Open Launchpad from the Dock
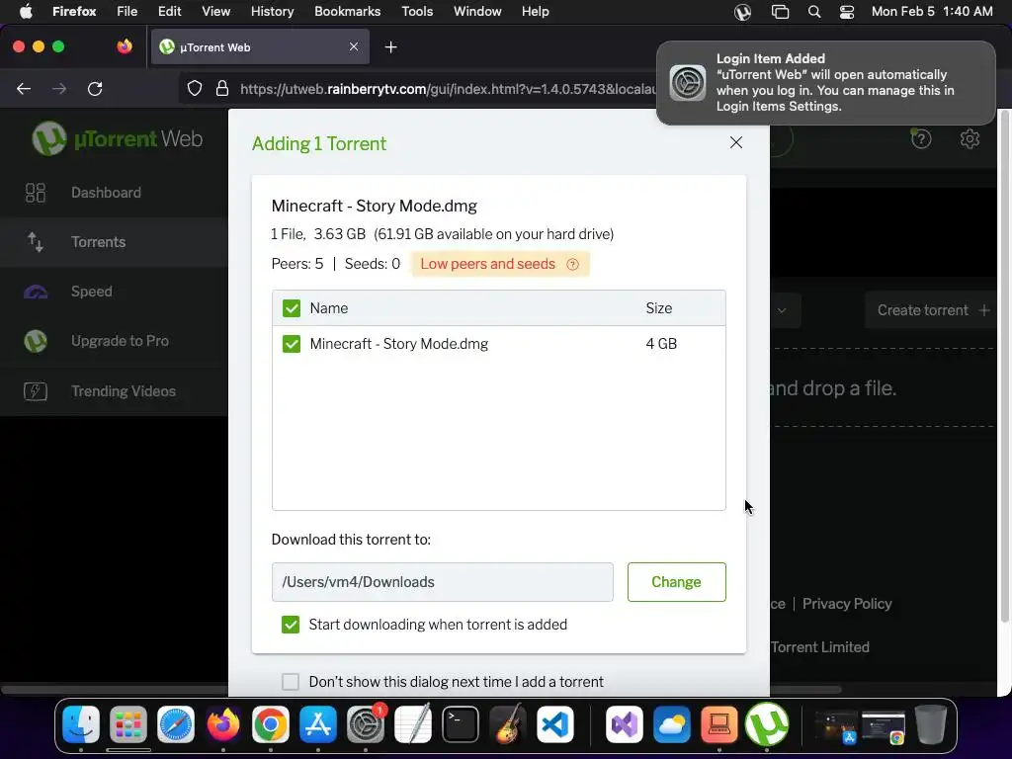 click(127, 724)
